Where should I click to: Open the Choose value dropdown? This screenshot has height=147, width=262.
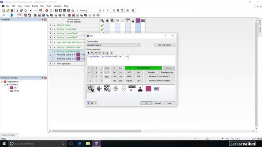click(x=113, y=45)
